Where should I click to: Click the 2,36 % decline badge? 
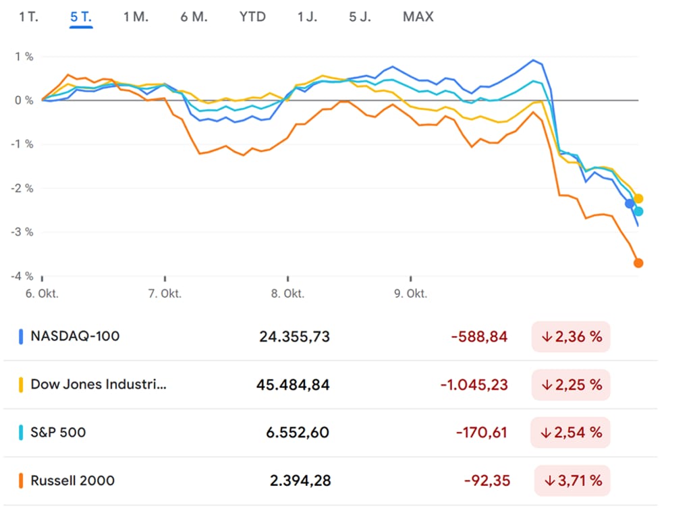click(x=571, y=336)
